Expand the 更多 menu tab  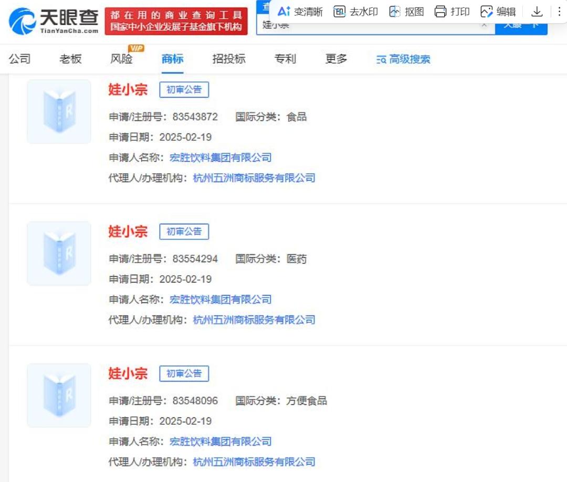coord(336,59)
